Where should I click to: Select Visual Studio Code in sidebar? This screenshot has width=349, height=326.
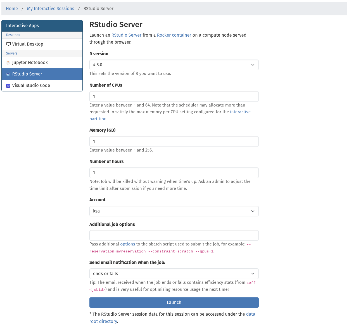click(x=42, y=86)
